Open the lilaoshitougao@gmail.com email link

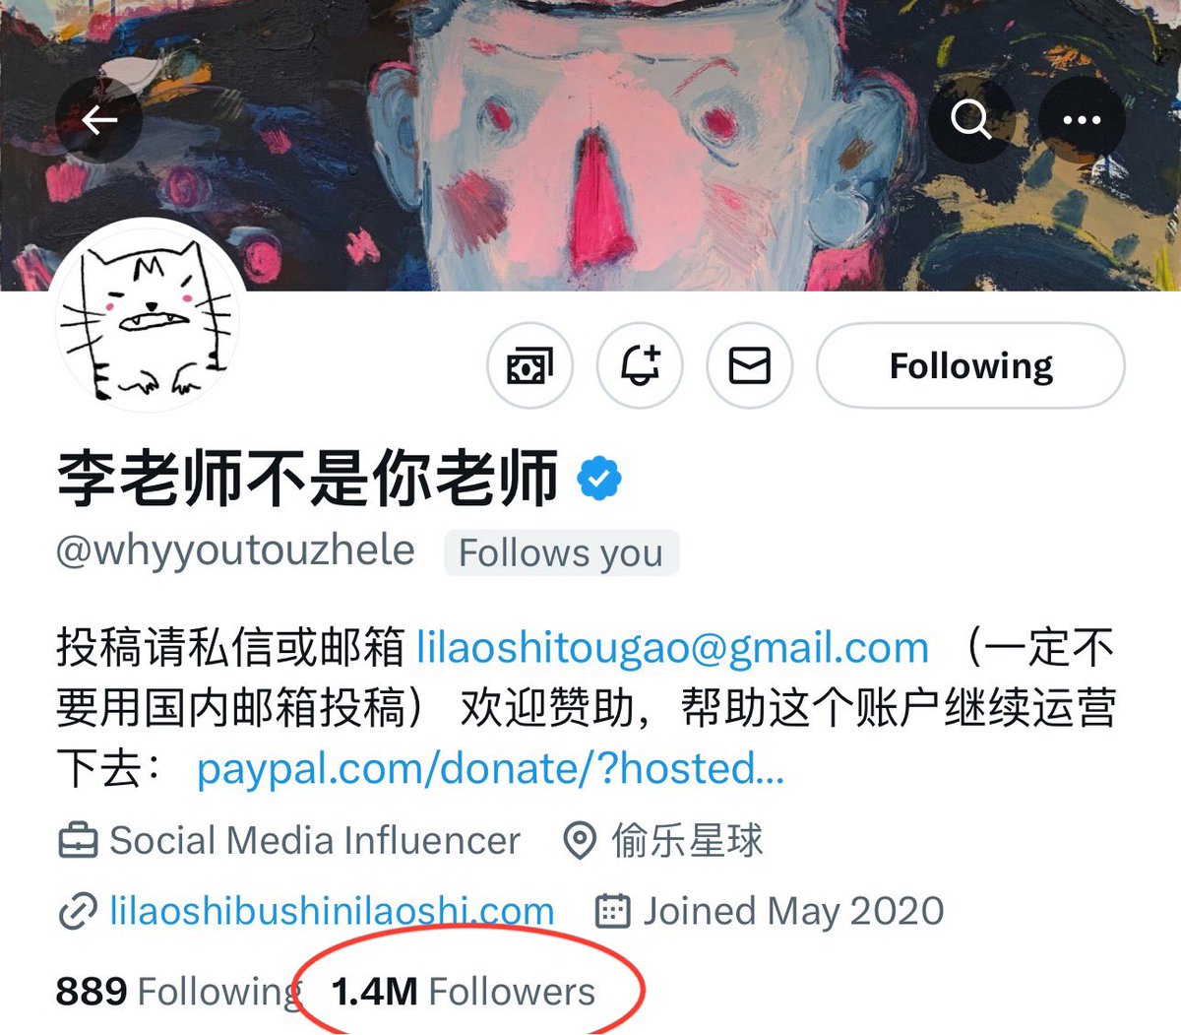pos(673,648)
